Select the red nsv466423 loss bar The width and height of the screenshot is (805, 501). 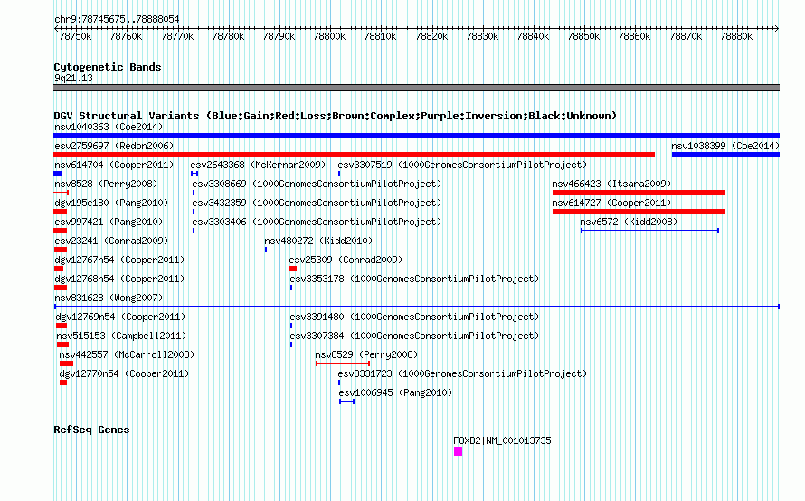[639, 193]
